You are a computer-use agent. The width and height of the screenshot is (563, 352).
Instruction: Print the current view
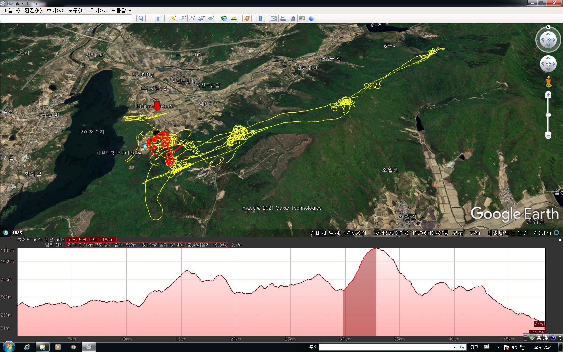283,18
